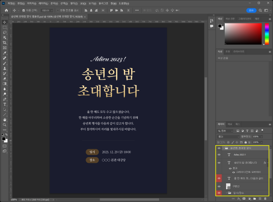
Task: Select the Move tool
Action: [5, 22]
